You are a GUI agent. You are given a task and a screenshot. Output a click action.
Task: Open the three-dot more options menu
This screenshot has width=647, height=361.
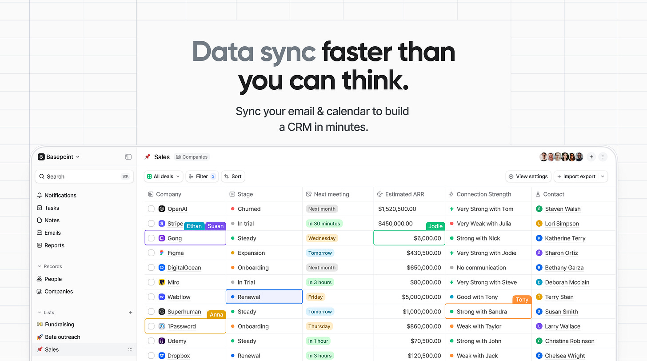click(x=603, y=157)
